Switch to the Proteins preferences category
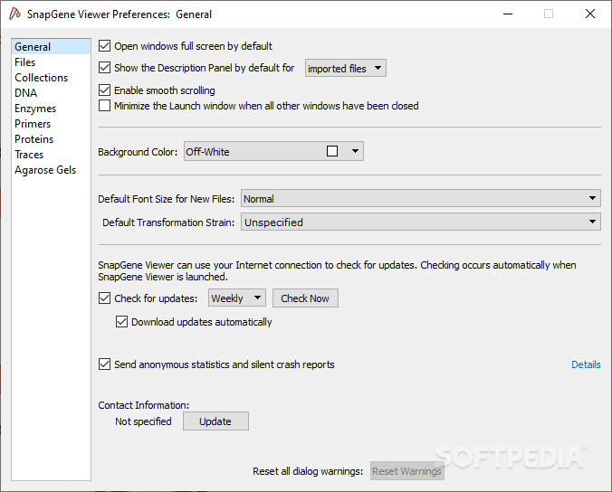 51,139
